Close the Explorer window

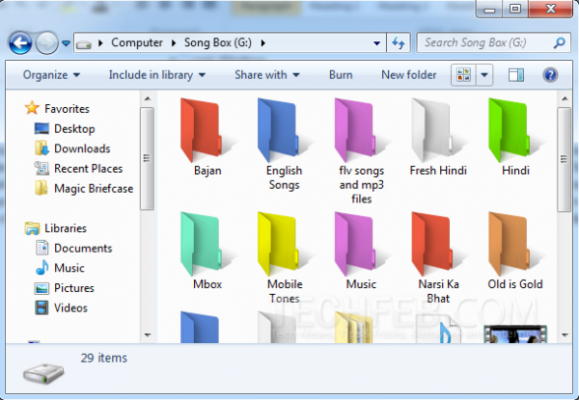point(550,9)
